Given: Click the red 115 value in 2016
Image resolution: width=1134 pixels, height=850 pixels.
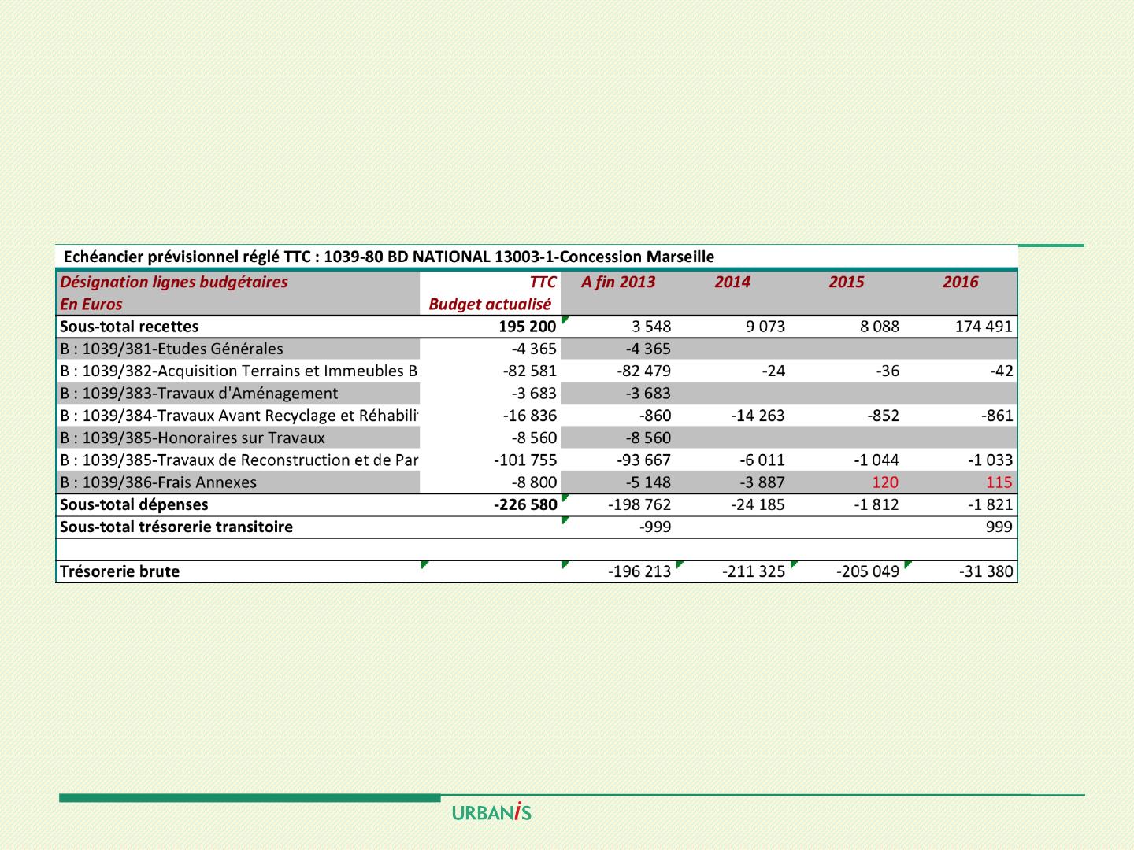Looking at the screenshot, I should click(x=999, y=482).
